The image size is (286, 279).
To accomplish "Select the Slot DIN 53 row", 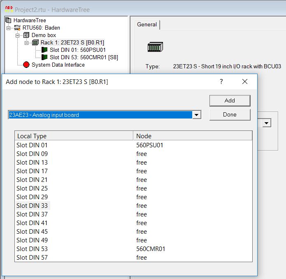I will coord(133,249).
